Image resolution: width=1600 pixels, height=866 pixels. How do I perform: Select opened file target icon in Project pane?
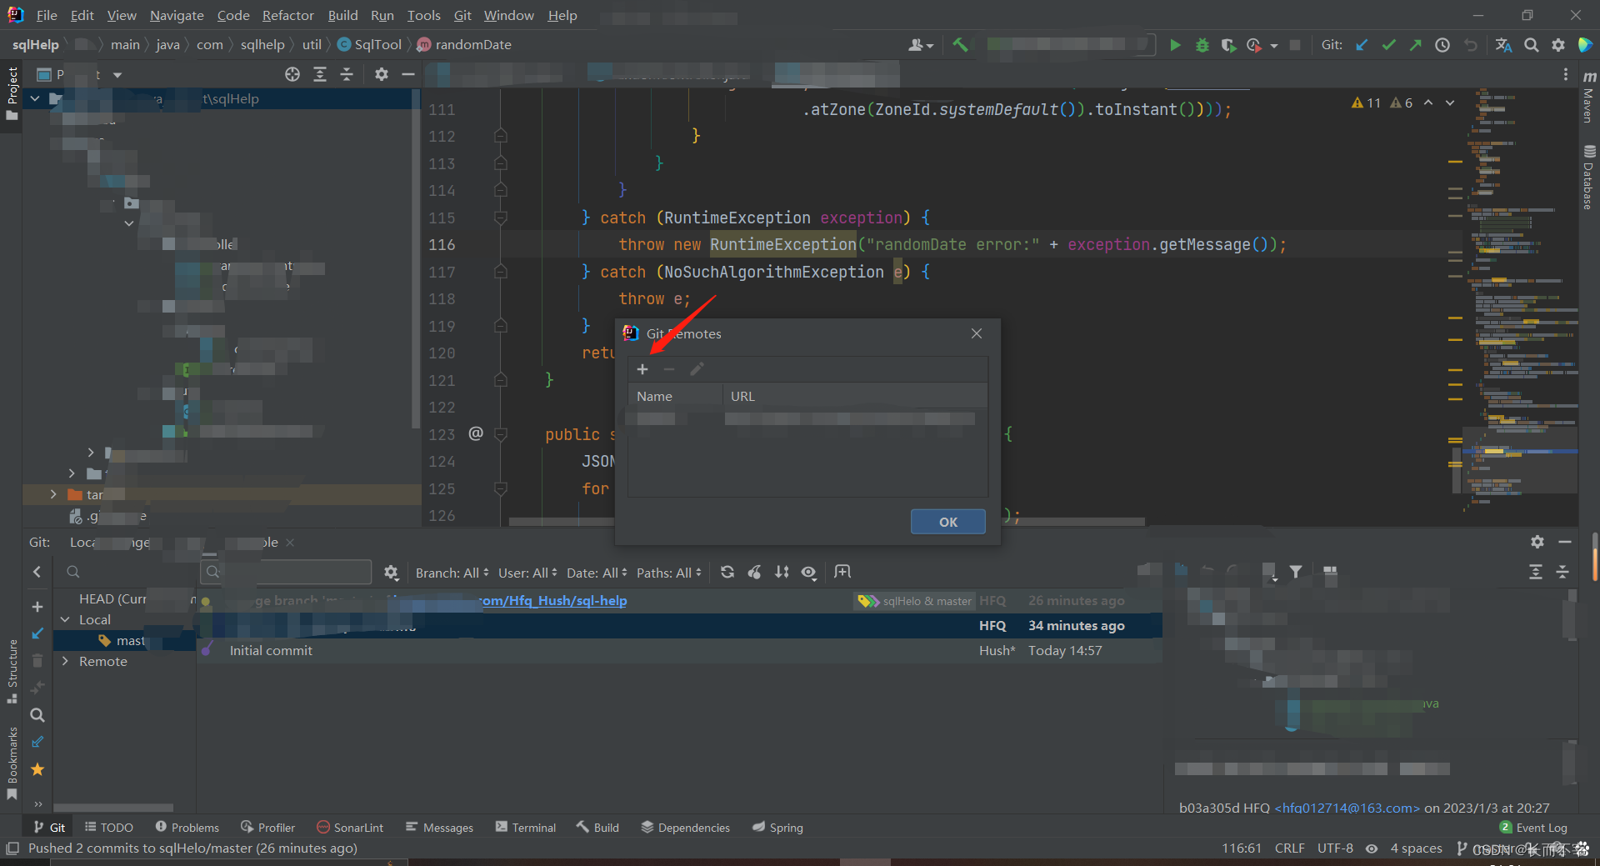click(292, 74)
